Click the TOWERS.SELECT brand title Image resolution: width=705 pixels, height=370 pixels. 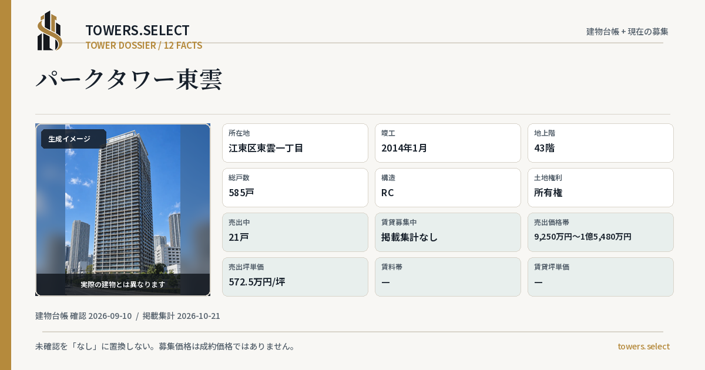pos(137,31)
